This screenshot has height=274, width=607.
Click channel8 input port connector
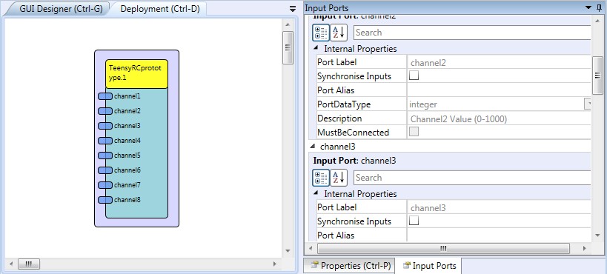[105, 200]
